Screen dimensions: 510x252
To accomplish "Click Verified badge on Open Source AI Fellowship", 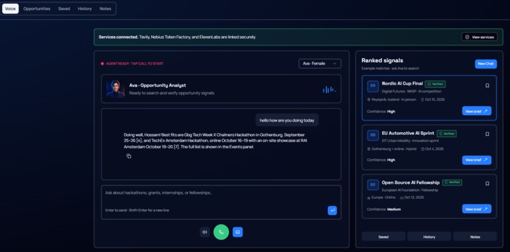I will pyautogui.click(x=452, y=182).
